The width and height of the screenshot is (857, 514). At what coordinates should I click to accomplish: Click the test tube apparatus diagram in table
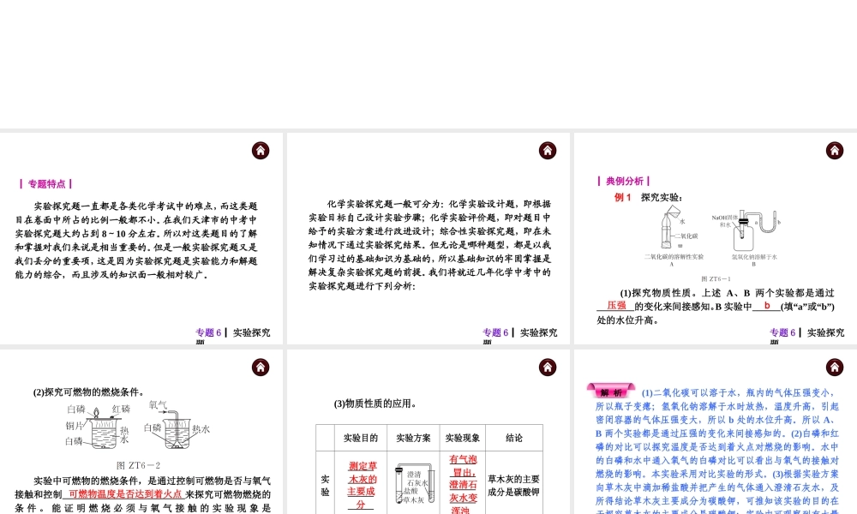coord(414,483)
